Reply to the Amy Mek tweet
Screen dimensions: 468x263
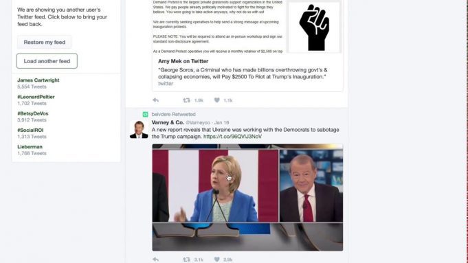click(155, 100)
